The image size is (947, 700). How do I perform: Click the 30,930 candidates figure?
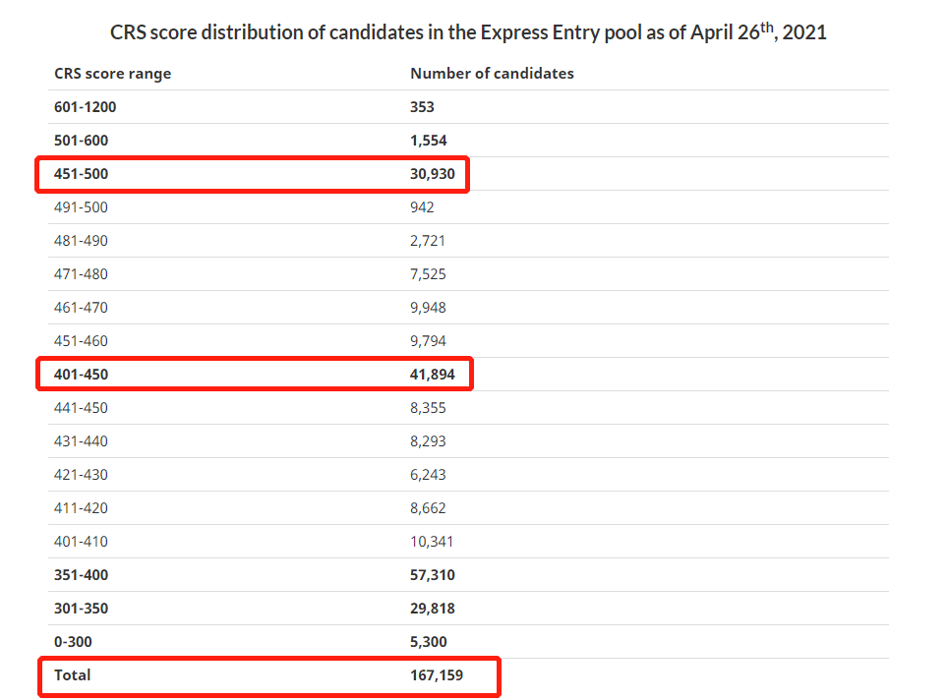(432, 174)
